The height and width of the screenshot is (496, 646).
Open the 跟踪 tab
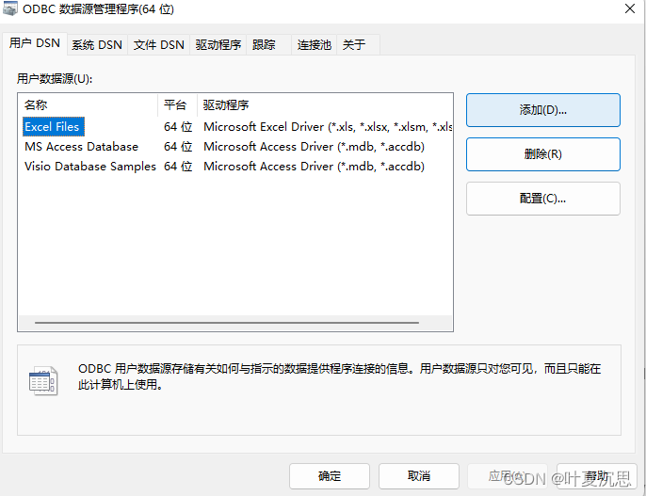(268, 44)
